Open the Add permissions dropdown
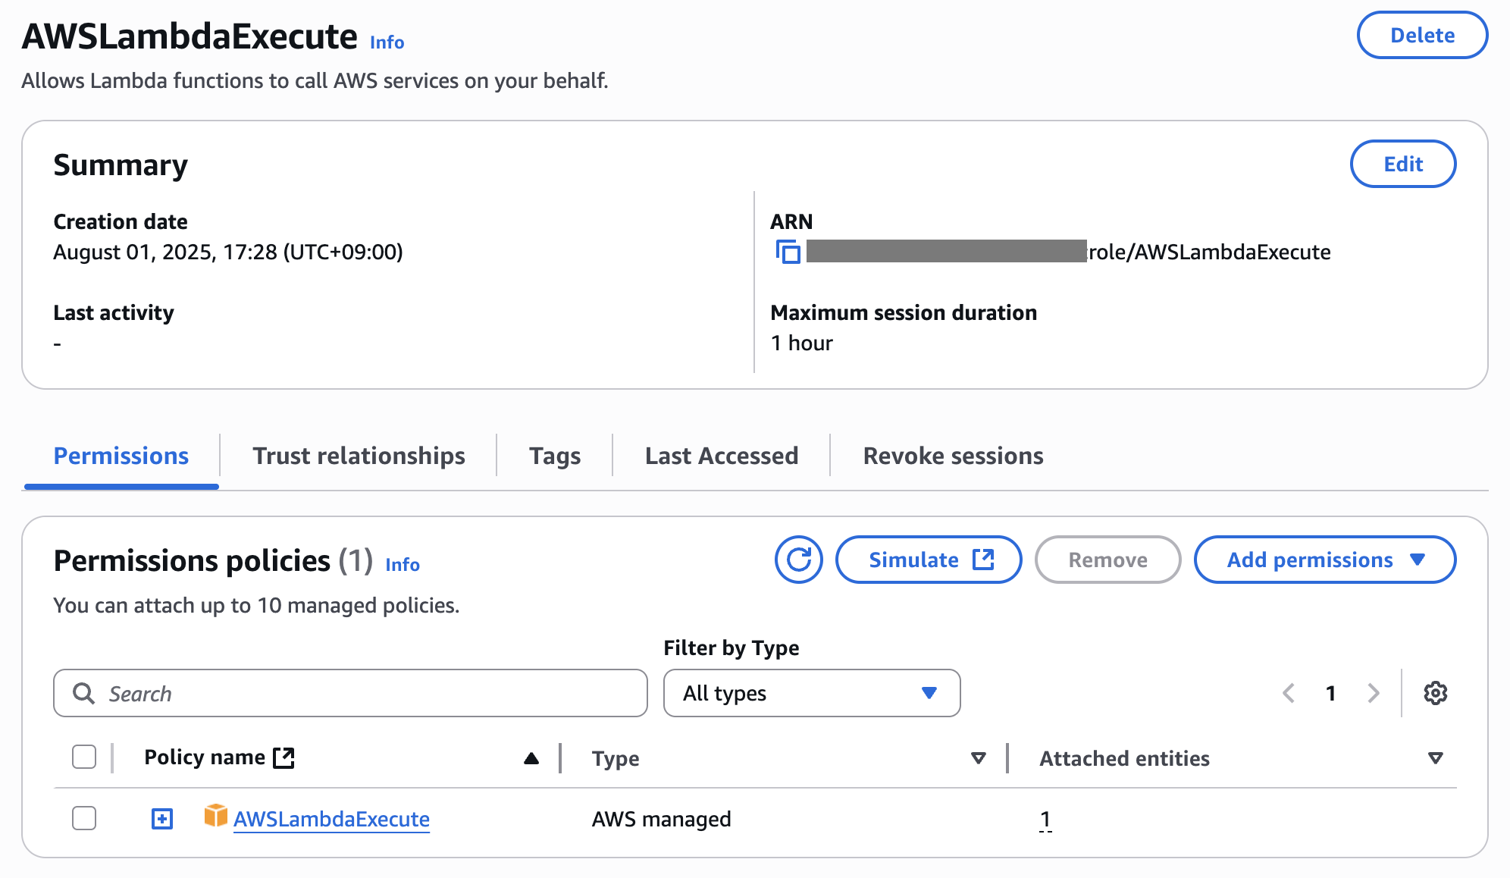Screen dimensions: 1510x878 pyautogui.click(x=1324, y=560)
